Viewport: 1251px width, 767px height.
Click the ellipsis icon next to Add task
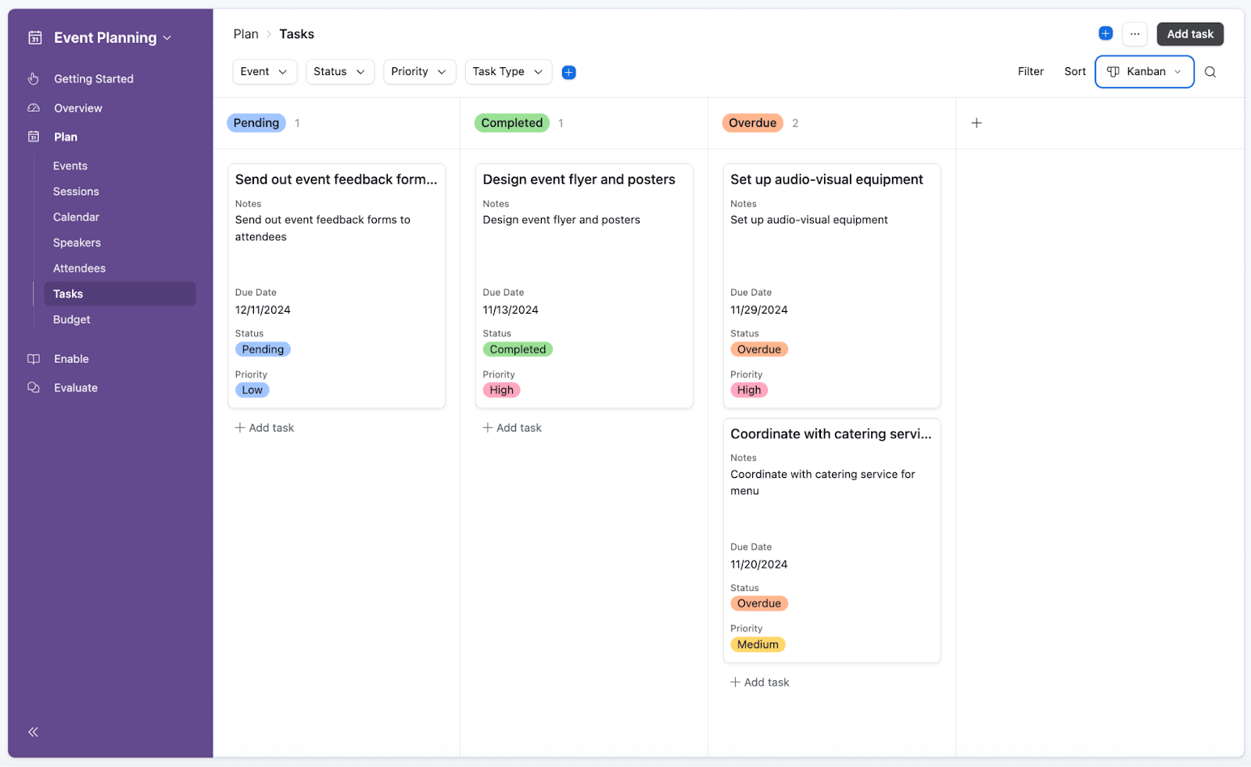pyautogui.click(x=1135, y=34)
